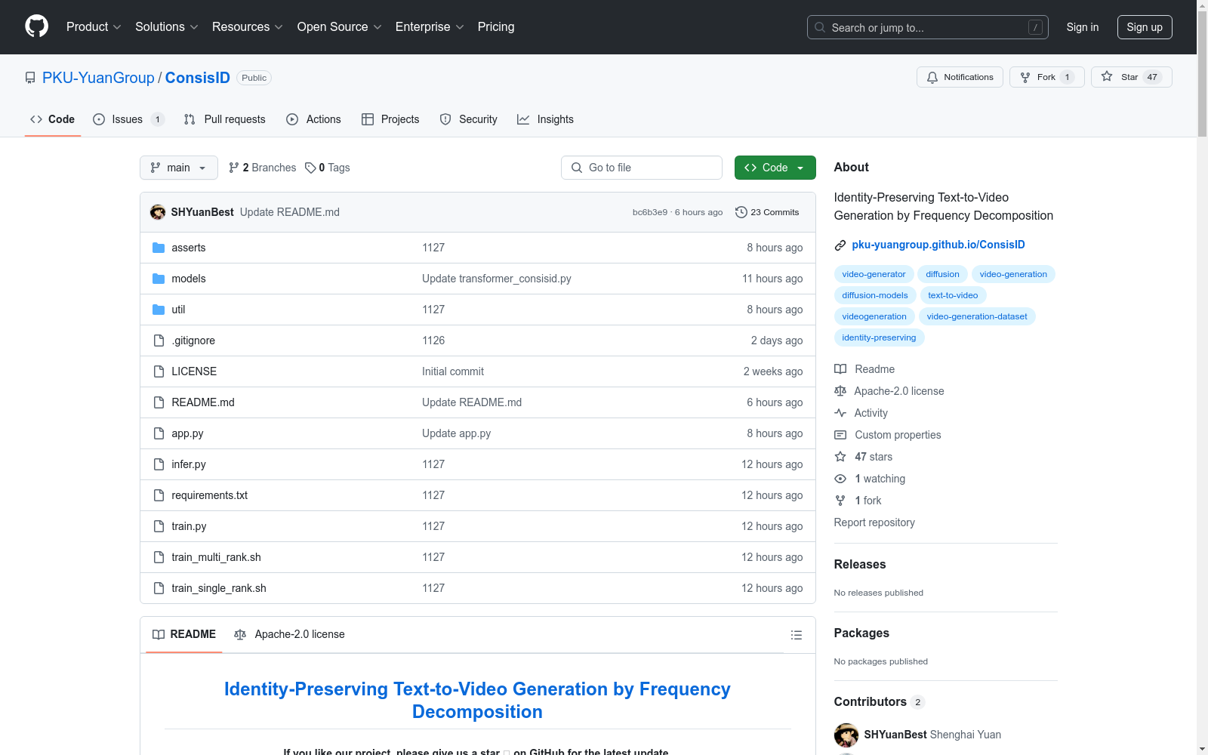Click the PKU-YuanGroup owner link
The width and height of the screenshot is (1208, 755).
98,78
